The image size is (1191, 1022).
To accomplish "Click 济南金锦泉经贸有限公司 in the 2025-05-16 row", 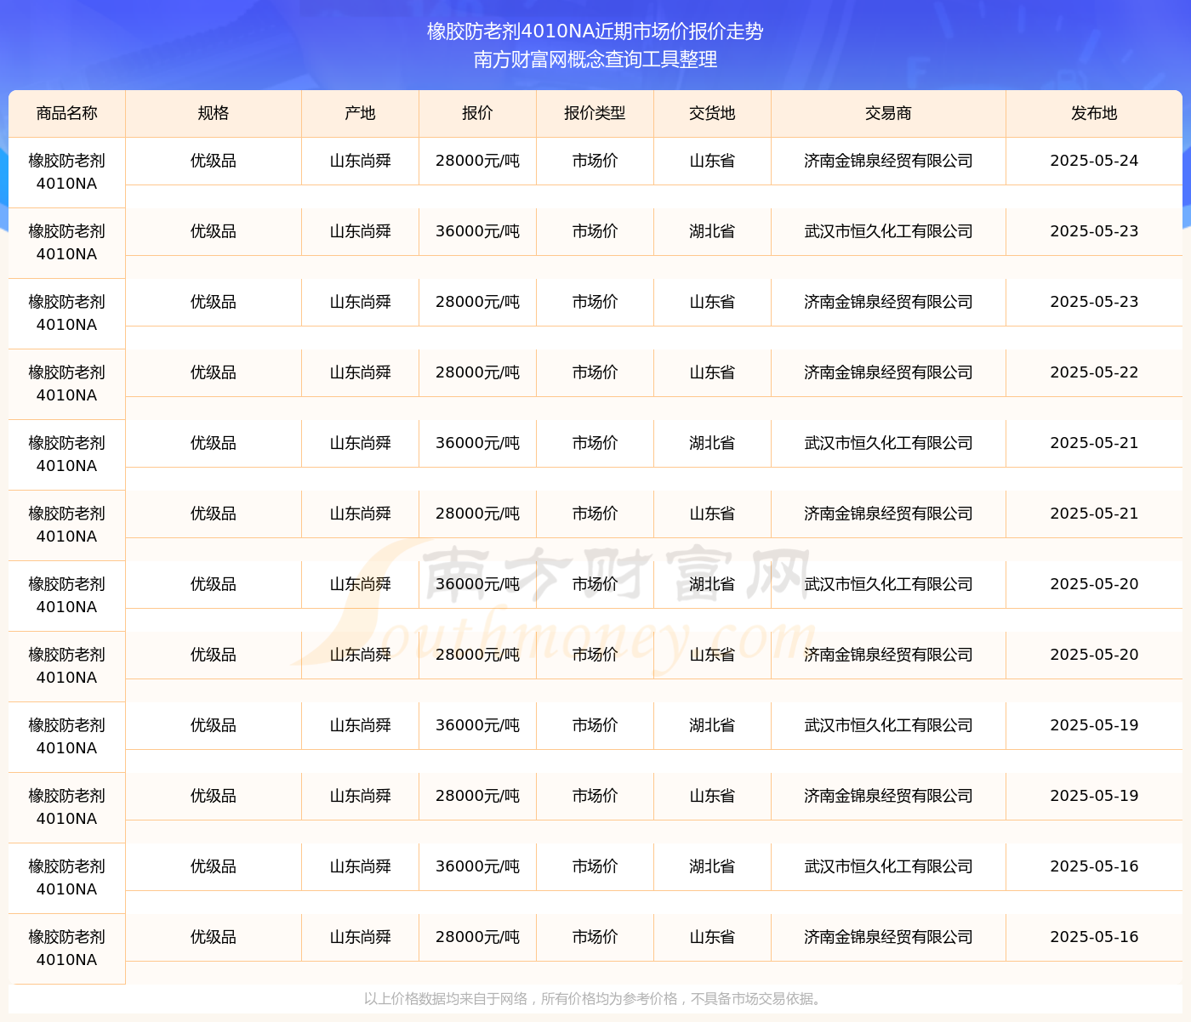I will tap(889, 937).
